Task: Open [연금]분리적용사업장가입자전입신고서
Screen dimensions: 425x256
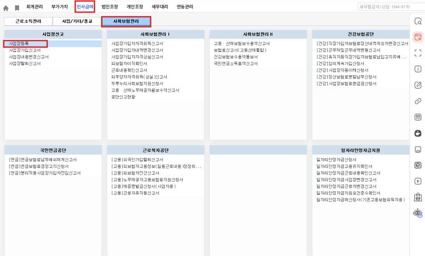Action: (x=45, y=173)
